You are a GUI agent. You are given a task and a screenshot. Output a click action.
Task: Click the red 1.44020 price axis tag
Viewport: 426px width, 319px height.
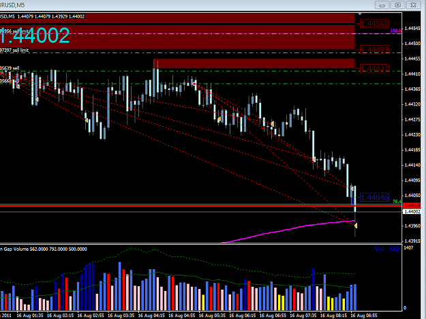412,206
